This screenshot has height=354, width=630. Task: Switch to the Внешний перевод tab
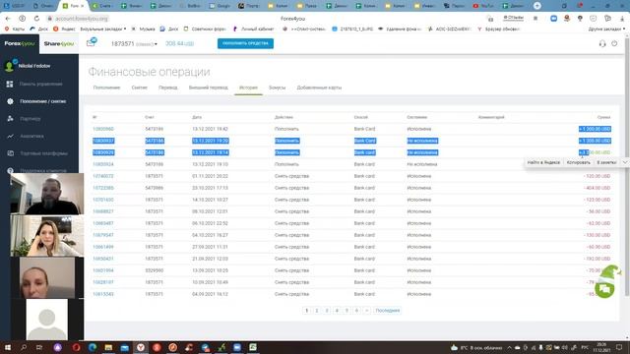pos(208,88)
